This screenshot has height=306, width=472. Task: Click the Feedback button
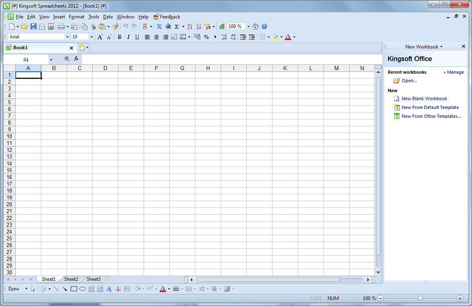pos(167,17)
